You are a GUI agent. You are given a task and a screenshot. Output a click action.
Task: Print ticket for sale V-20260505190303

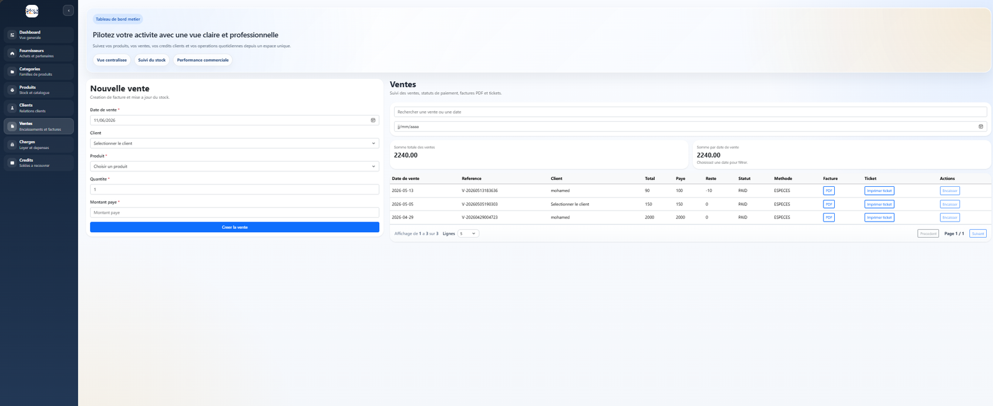point(879,204)
